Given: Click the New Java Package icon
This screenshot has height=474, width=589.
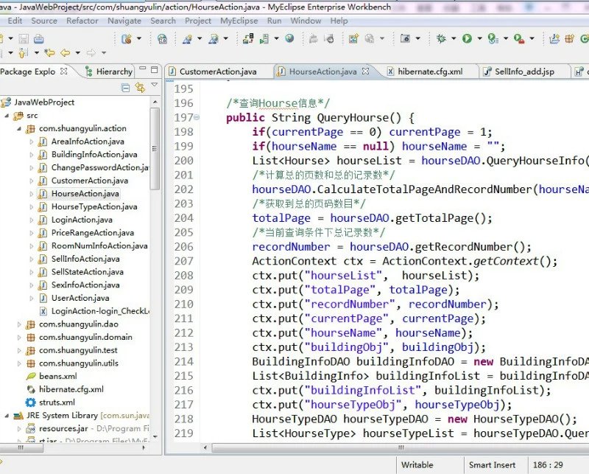Looking at the screenshot, I should (x=569, y=38).
